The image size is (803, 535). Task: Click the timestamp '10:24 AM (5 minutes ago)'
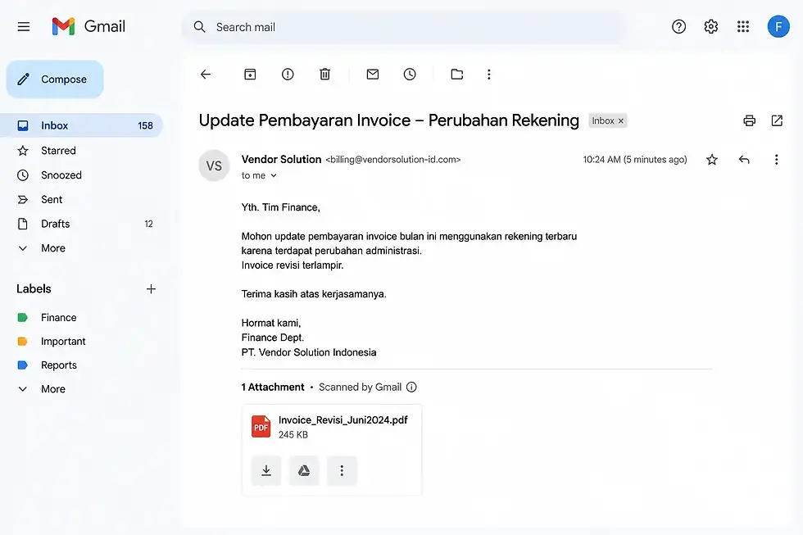point(635,160)
